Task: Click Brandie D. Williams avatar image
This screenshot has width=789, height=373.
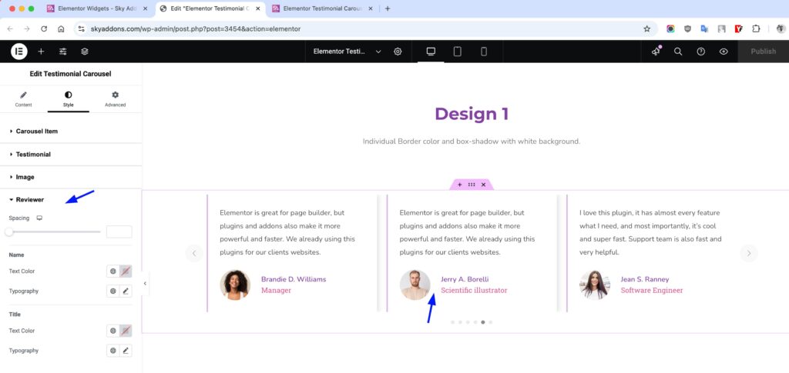Action: (235, 285)
